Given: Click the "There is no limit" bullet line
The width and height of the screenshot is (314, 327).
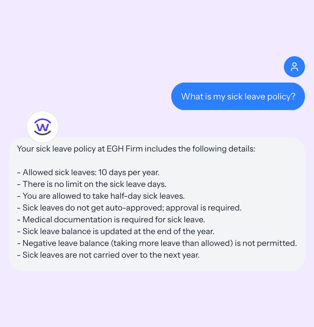Looking at the screenshot, I should click(92, 184).
